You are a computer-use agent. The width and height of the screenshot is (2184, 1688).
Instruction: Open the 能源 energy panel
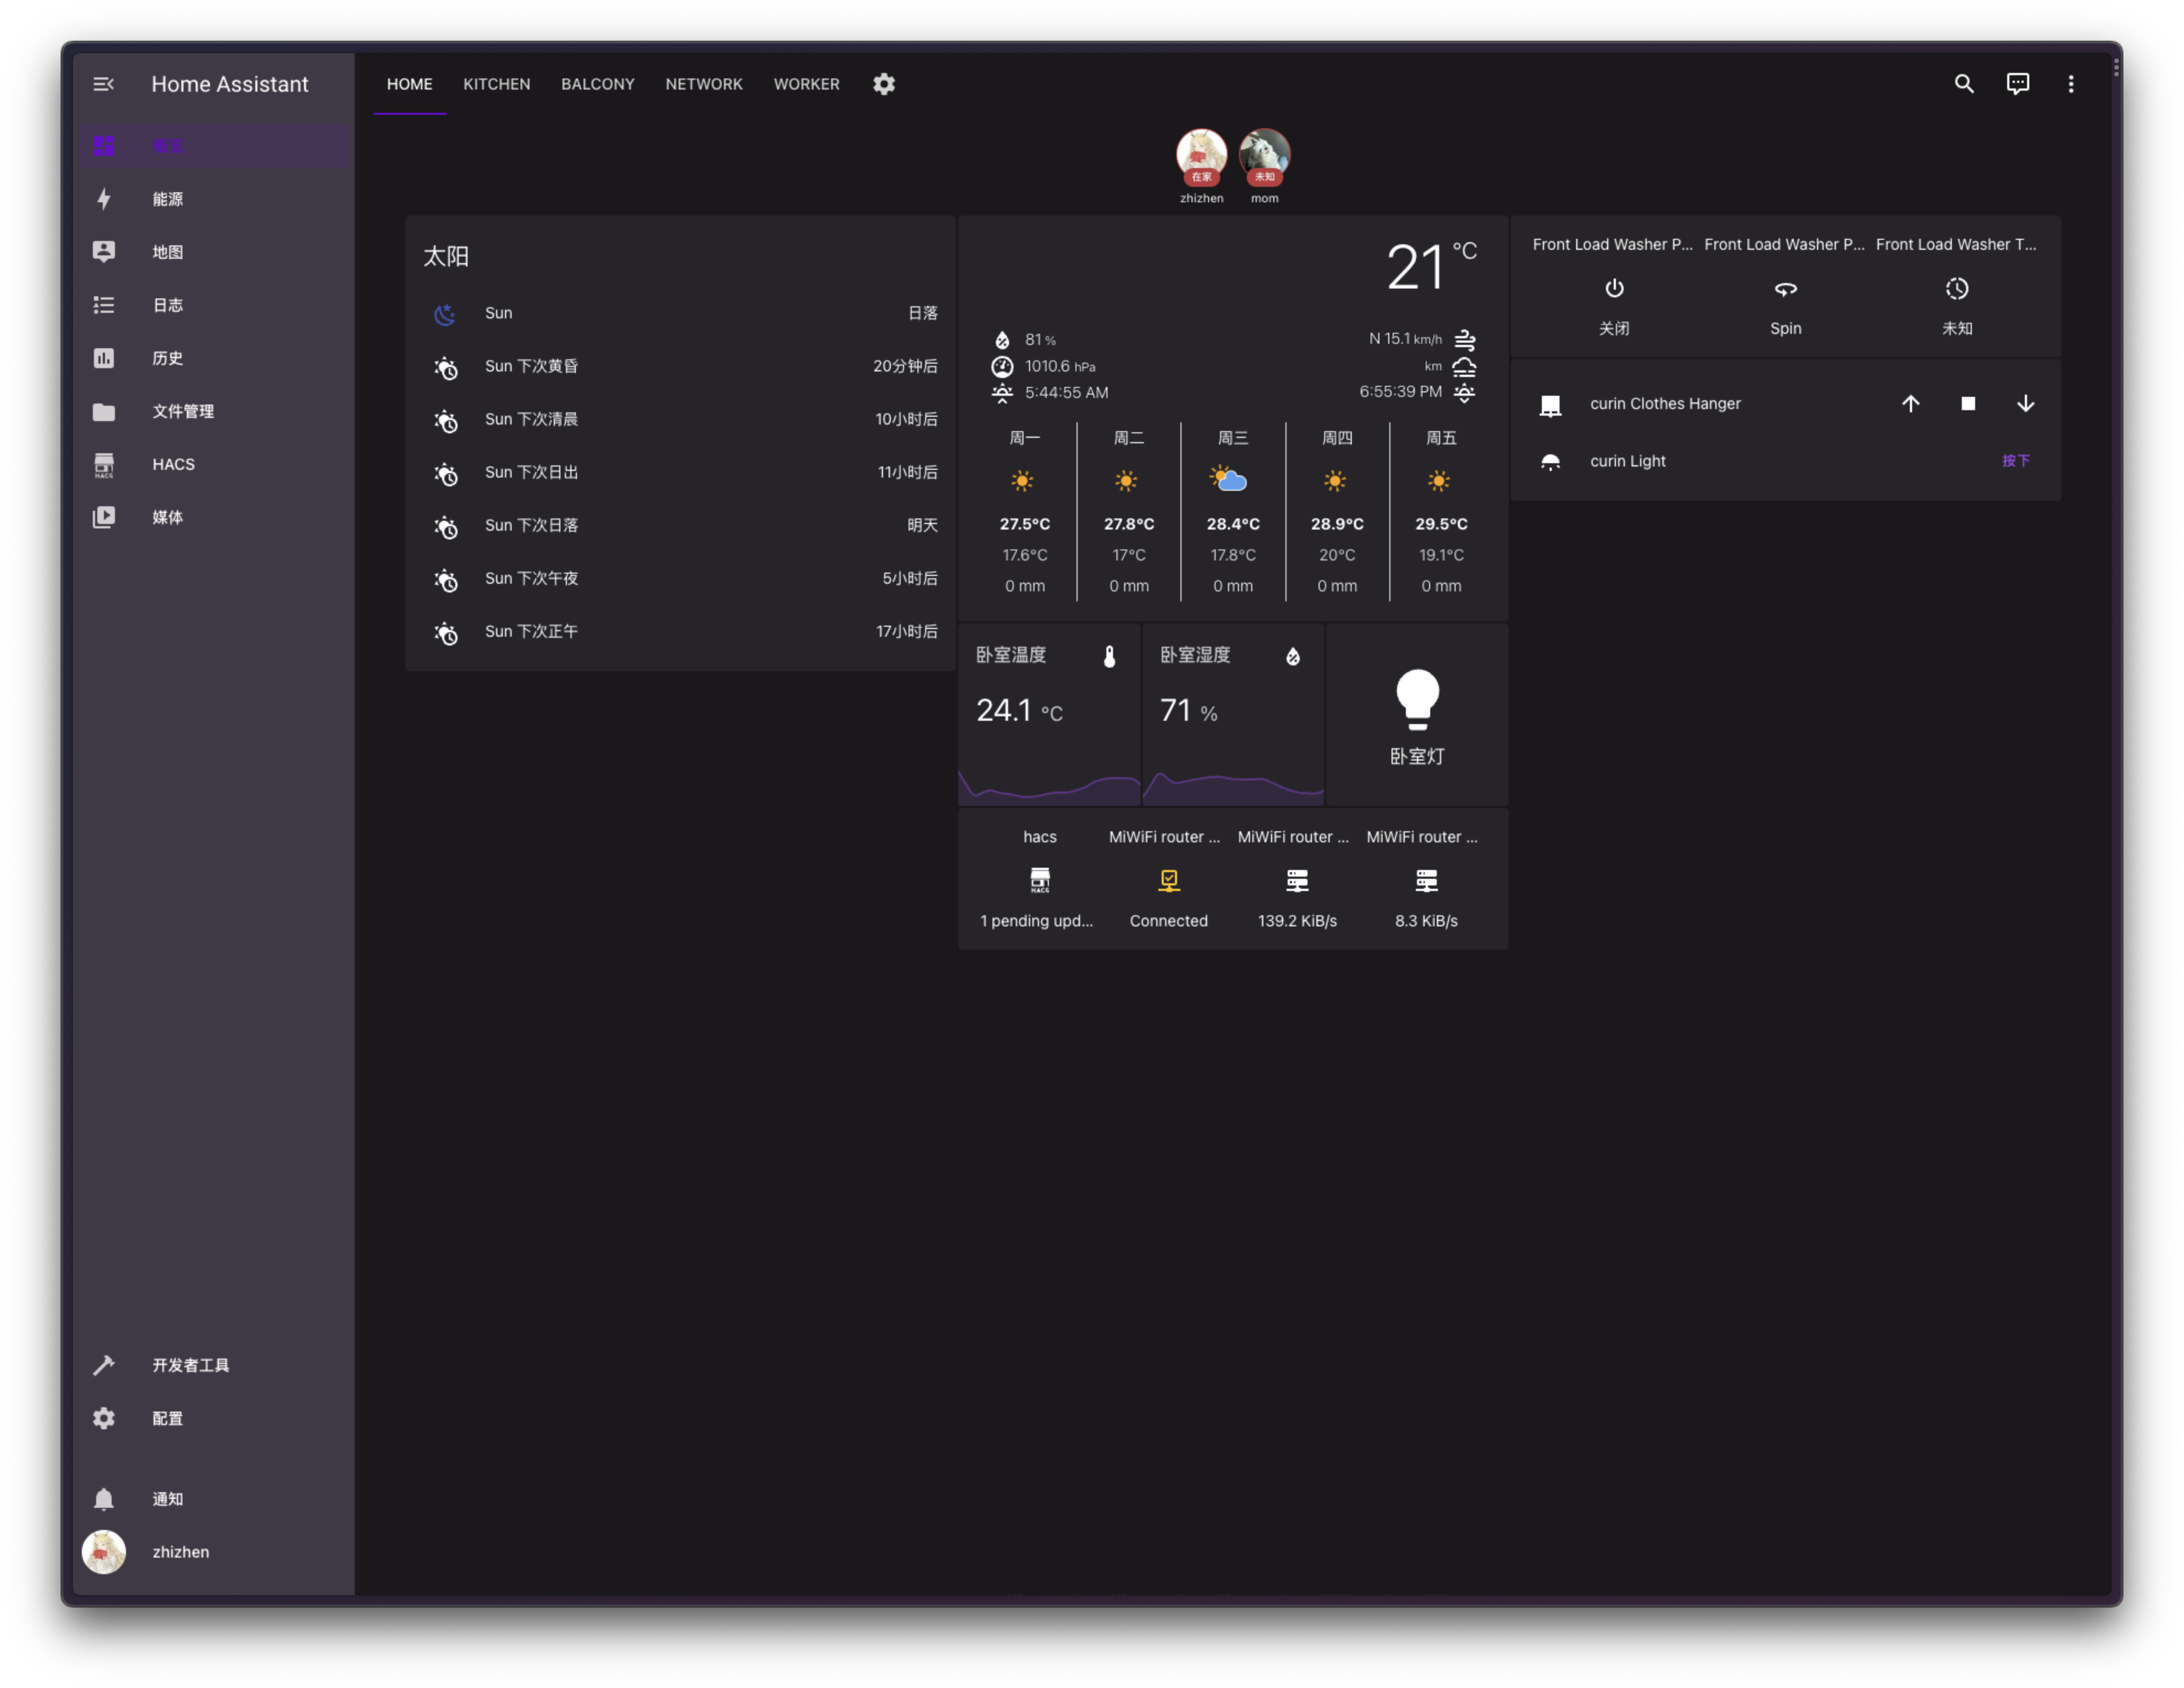[167, 199]
